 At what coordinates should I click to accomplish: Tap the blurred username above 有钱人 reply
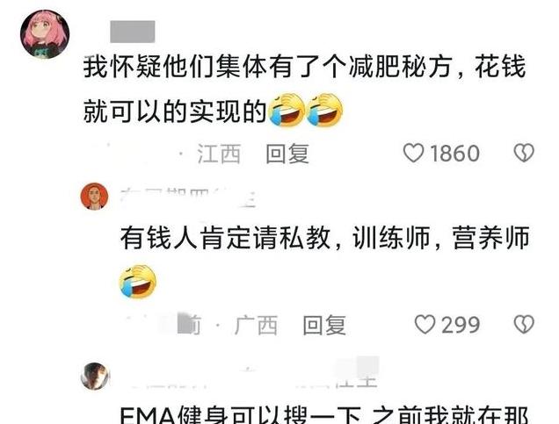tap(187, 197)
